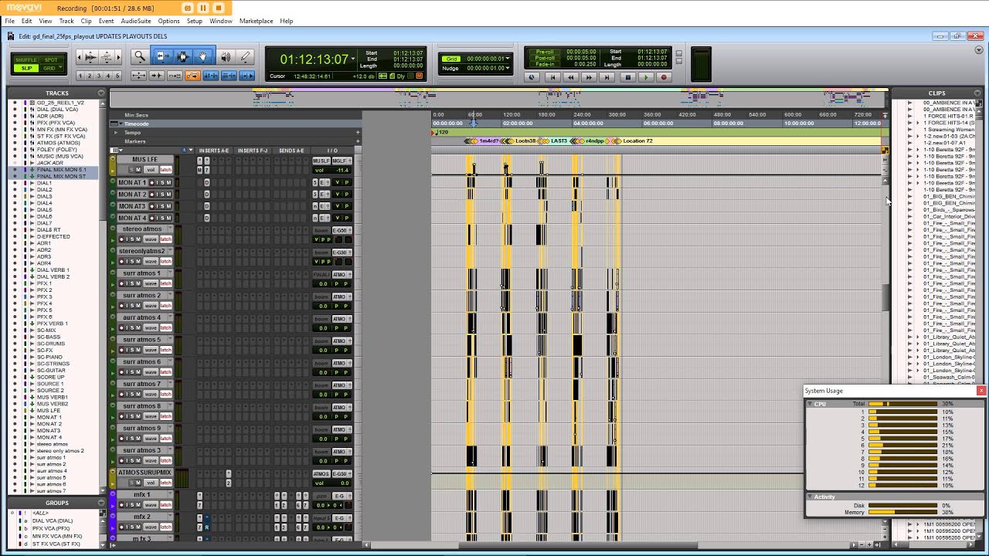Open the Marketplace menu

point(256,21)
